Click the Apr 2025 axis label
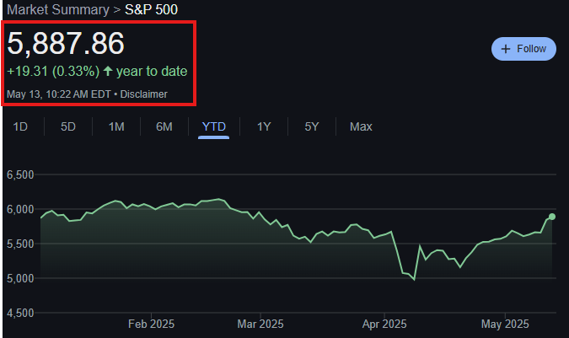Screen dimensions: 569x338 coord(384,324)
